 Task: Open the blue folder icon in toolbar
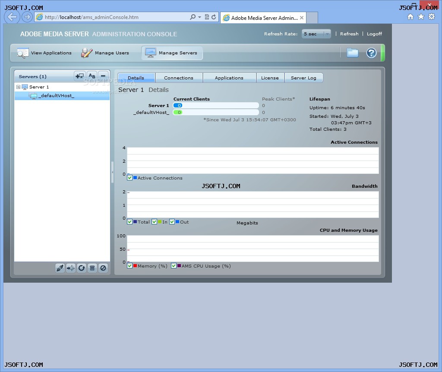352,53
